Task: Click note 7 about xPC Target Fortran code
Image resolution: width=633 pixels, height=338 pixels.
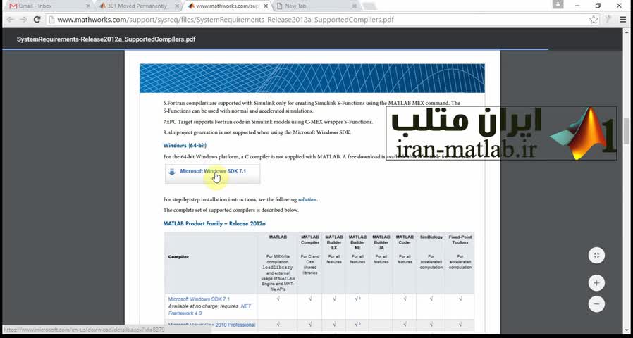Action: 268,121
